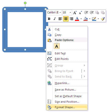This screenshot has height=112, width=107.
Task: Choose Edit Text from the menu
Action: point(60,53)
